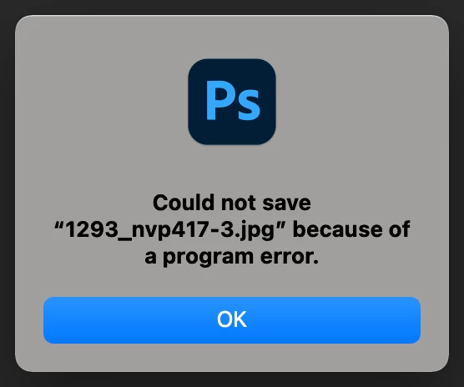Image resolution: width=464 pixels, height=387 pixels.
Task: Click the words "because of" in the message
Action: coord(351,229)
